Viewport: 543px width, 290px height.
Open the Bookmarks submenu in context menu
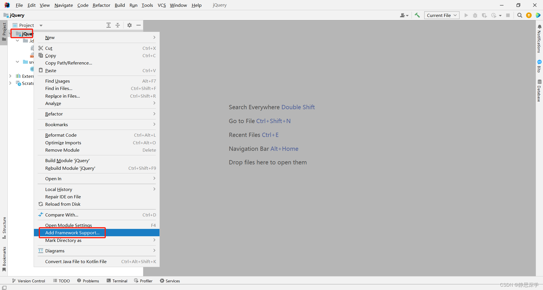(97, 124)
